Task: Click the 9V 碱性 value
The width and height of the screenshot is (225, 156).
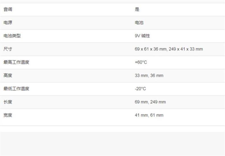Action: pyautogui.click(x=142, y=36)
